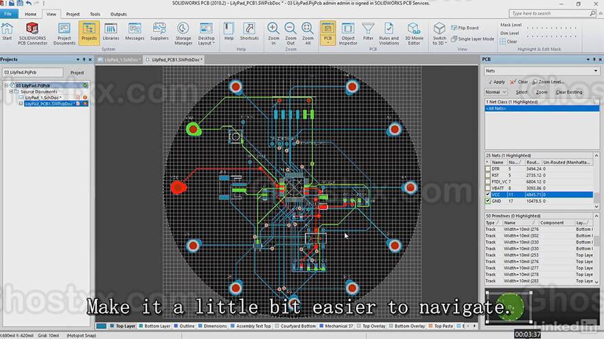Switch to 3D view

439,34
